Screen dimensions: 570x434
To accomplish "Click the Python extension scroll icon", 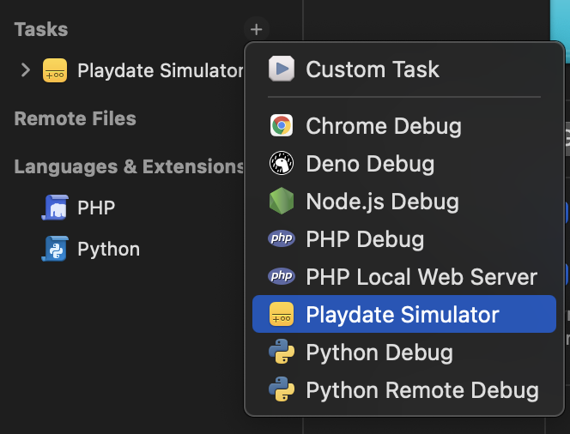I will (55, 249).
